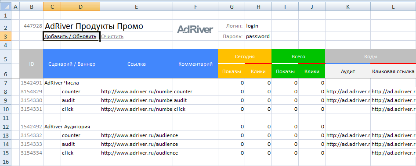Select row 16 header
The image size is (416, 166).
coord(6,162)
